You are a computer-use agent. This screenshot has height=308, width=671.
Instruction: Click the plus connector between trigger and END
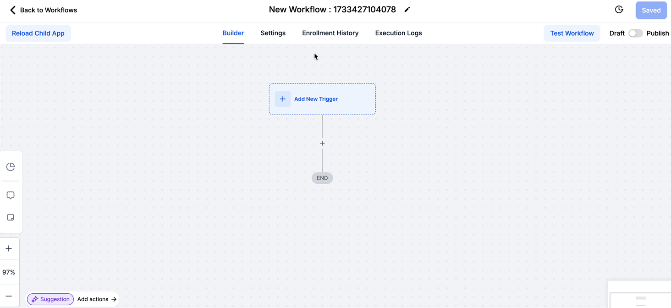(322, 143)
